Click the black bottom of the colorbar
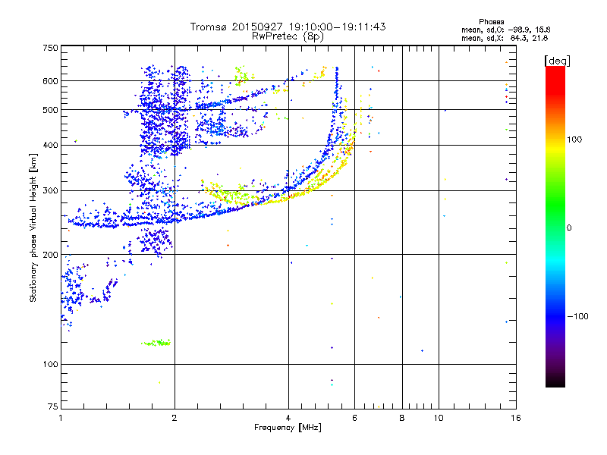607x455 pixels. [x=555, y=381]
